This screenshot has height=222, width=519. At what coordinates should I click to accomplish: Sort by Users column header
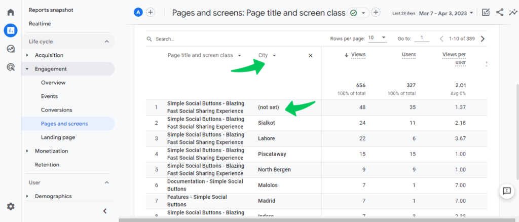click(x=409, y=55)
